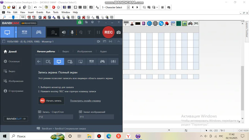Select the gray octagon object icon
The image size is (249, 140).
155,24
